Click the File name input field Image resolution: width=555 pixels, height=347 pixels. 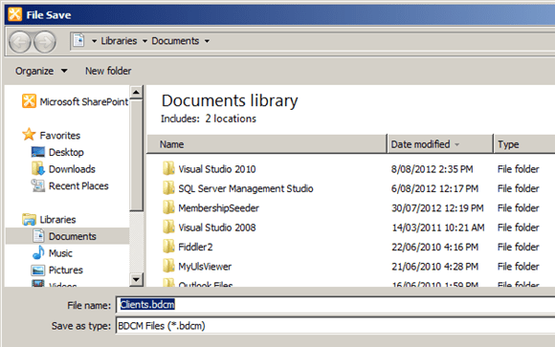[x=336, y=305]
